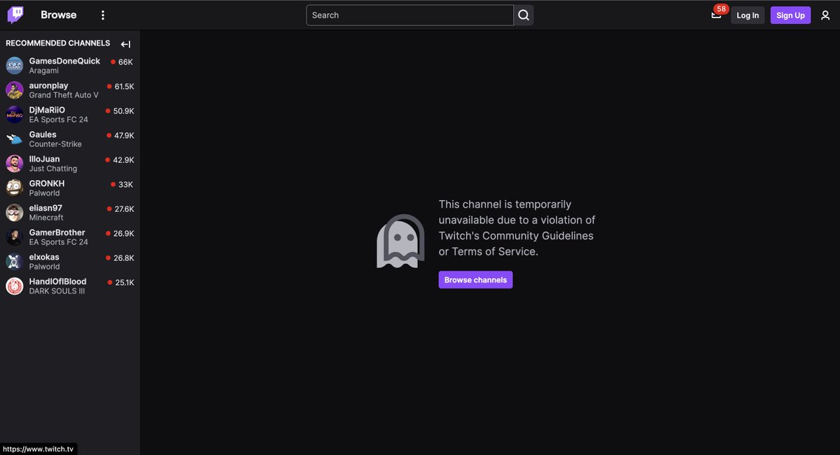Click Palworld label under elxokas
Viewport: 840px width, 455px height.
click(x=44, y=267)
